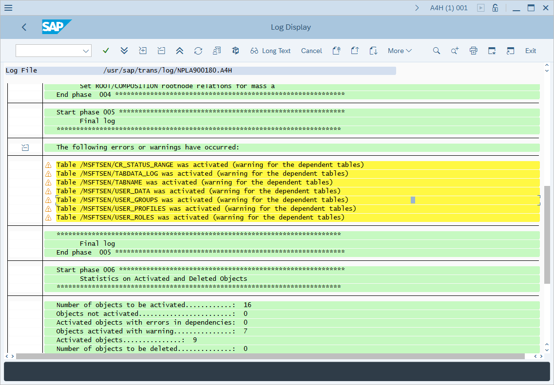Click the horizontal scrollbar at log bottom

tap(270, 356)
